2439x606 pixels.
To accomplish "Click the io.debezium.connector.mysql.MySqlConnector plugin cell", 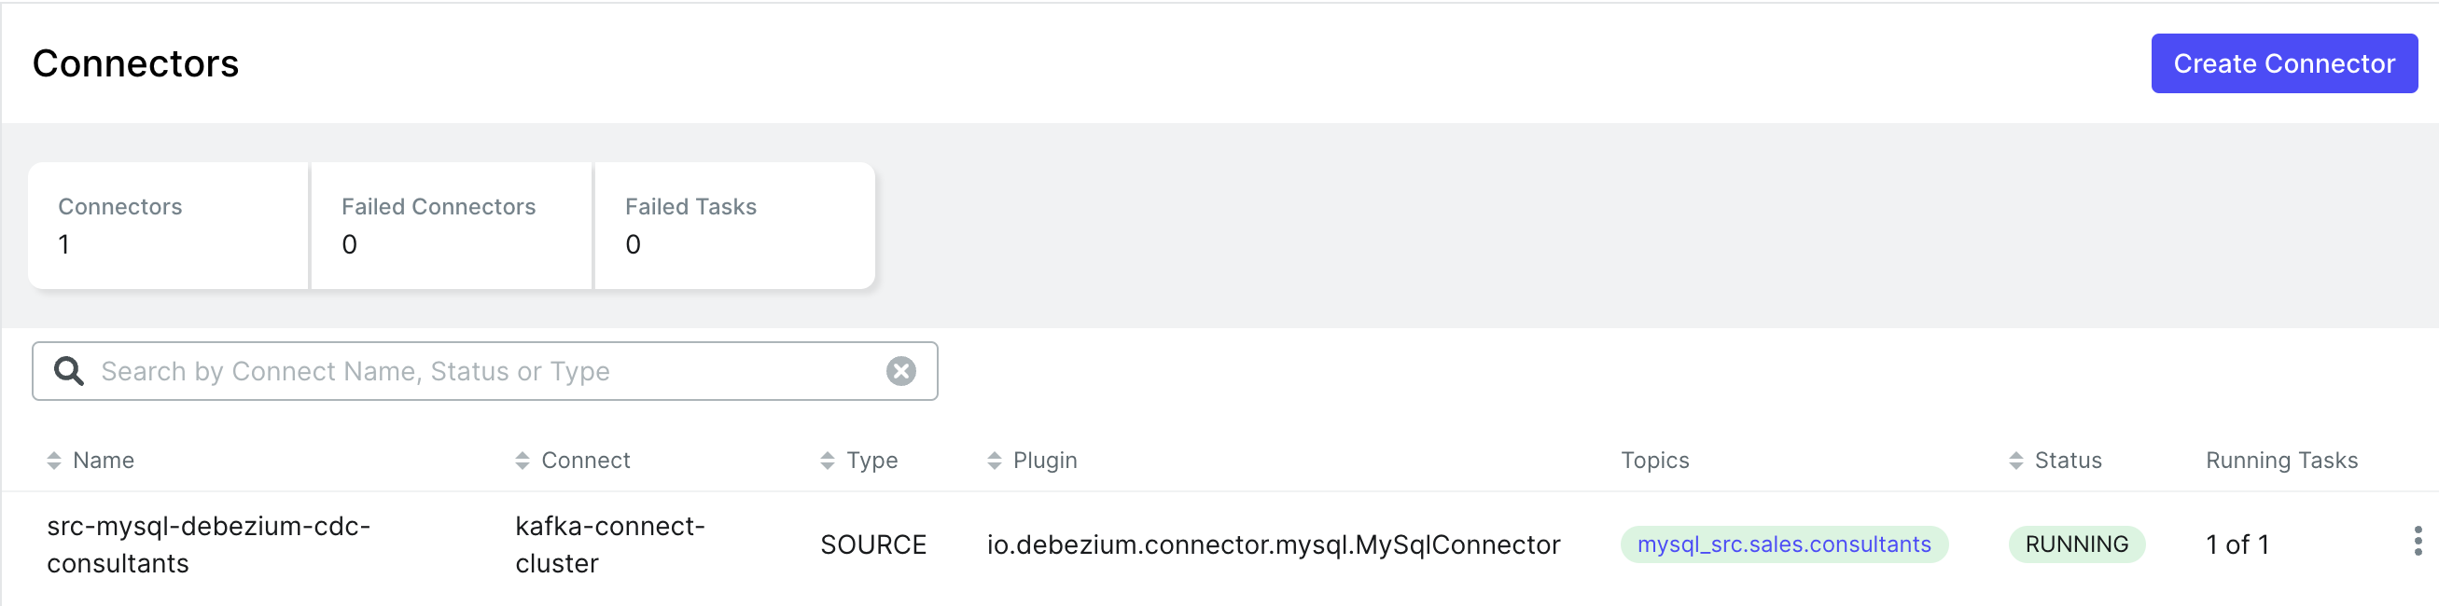I will (x=1273, y=544).
